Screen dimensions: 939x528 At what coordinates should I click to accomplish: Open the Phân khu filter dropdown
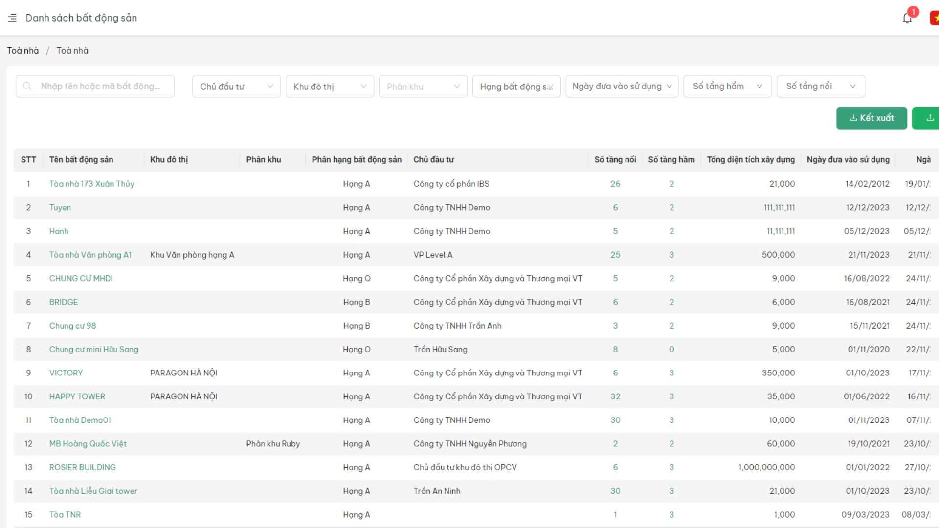[423, 87]
